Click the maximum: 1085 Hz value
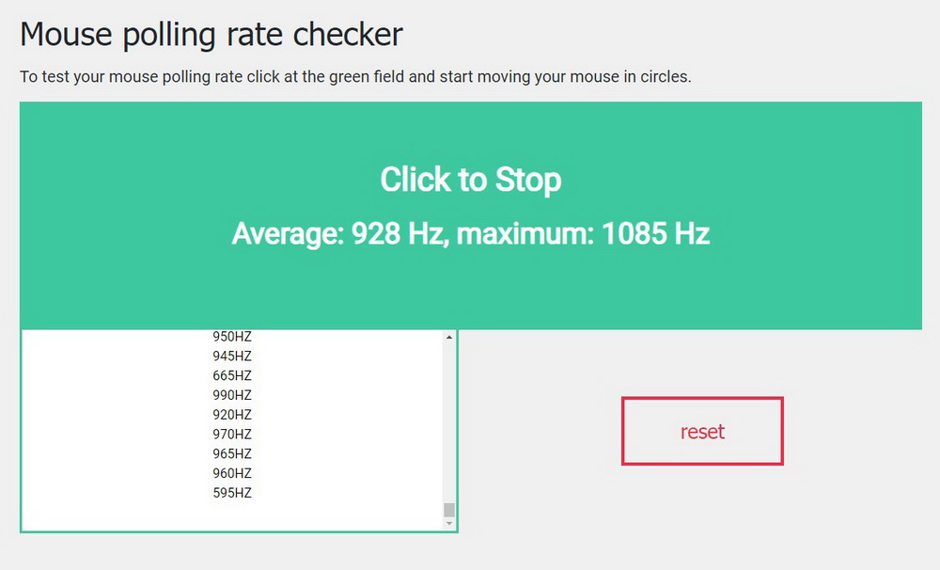Viewport: 940px width, 570px height. tap(583, 234)
